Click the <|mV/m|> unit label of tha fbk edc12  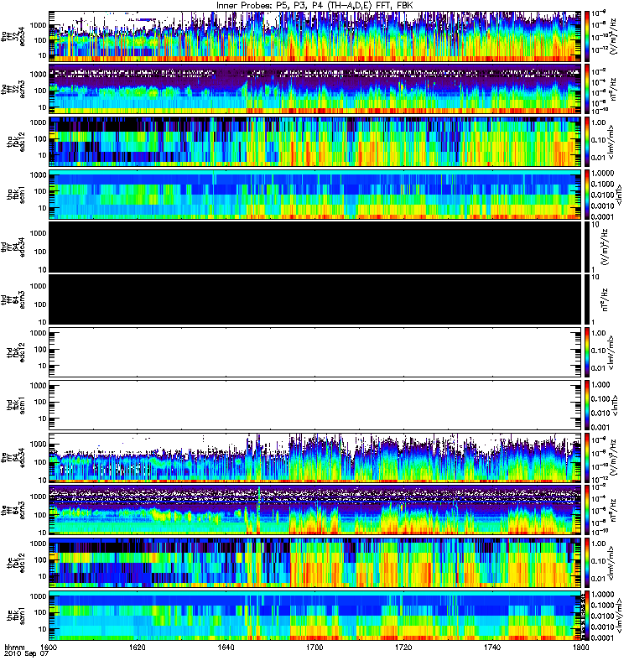611,142
